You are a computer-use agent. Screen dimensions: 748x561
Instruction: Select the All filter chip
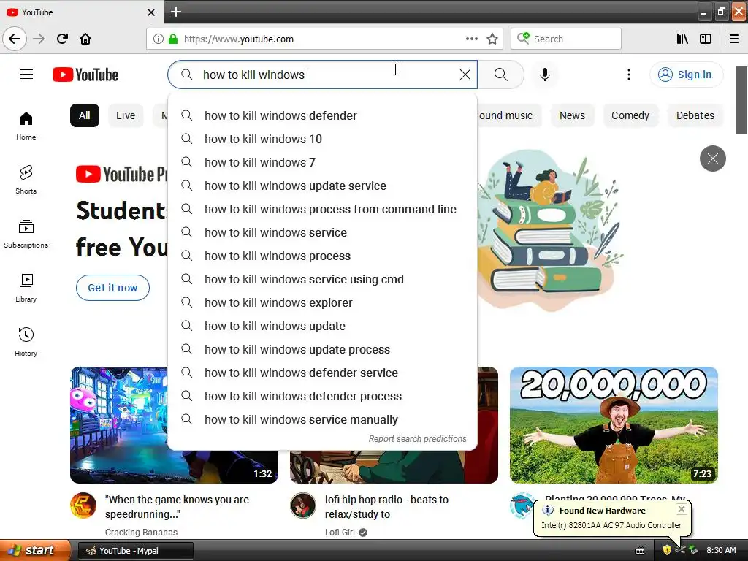coord(85,115)
